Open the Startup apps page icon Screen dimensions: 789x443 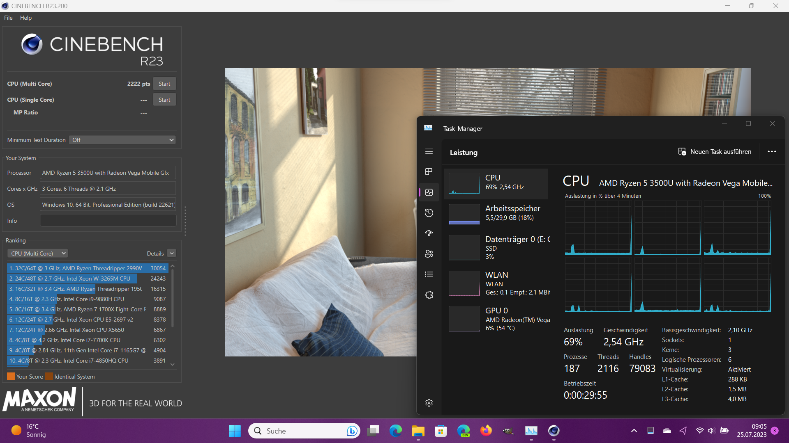429,233
